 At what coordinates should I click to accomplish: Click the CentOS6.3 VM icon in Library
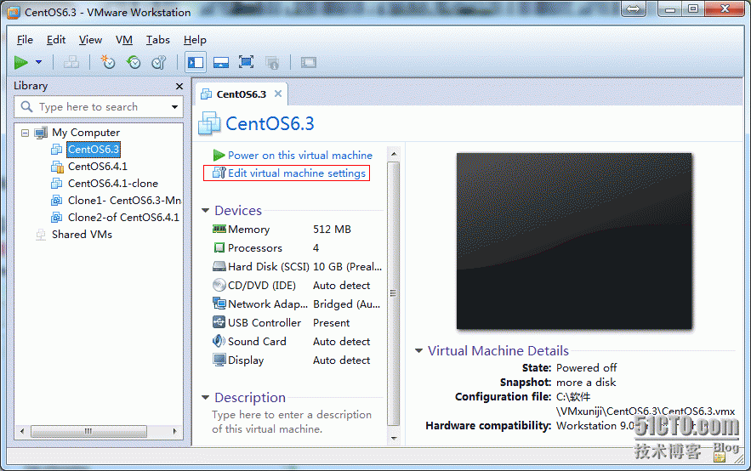point(56,150)
